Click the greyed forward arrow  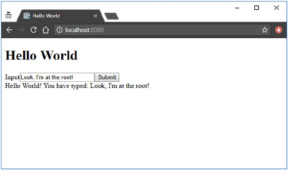(x=21, y=30)
